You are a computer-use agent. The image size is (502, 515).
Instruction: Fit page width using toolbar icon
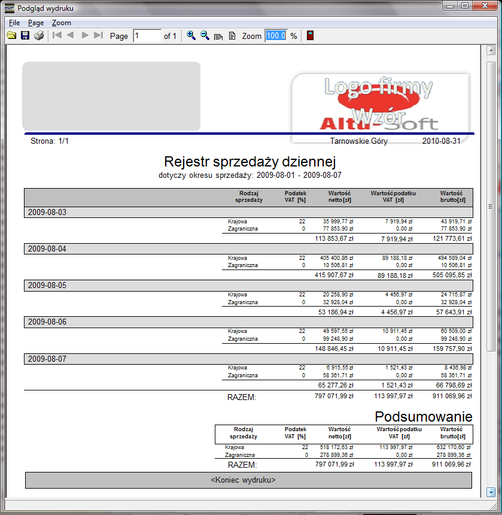(218, 36)
